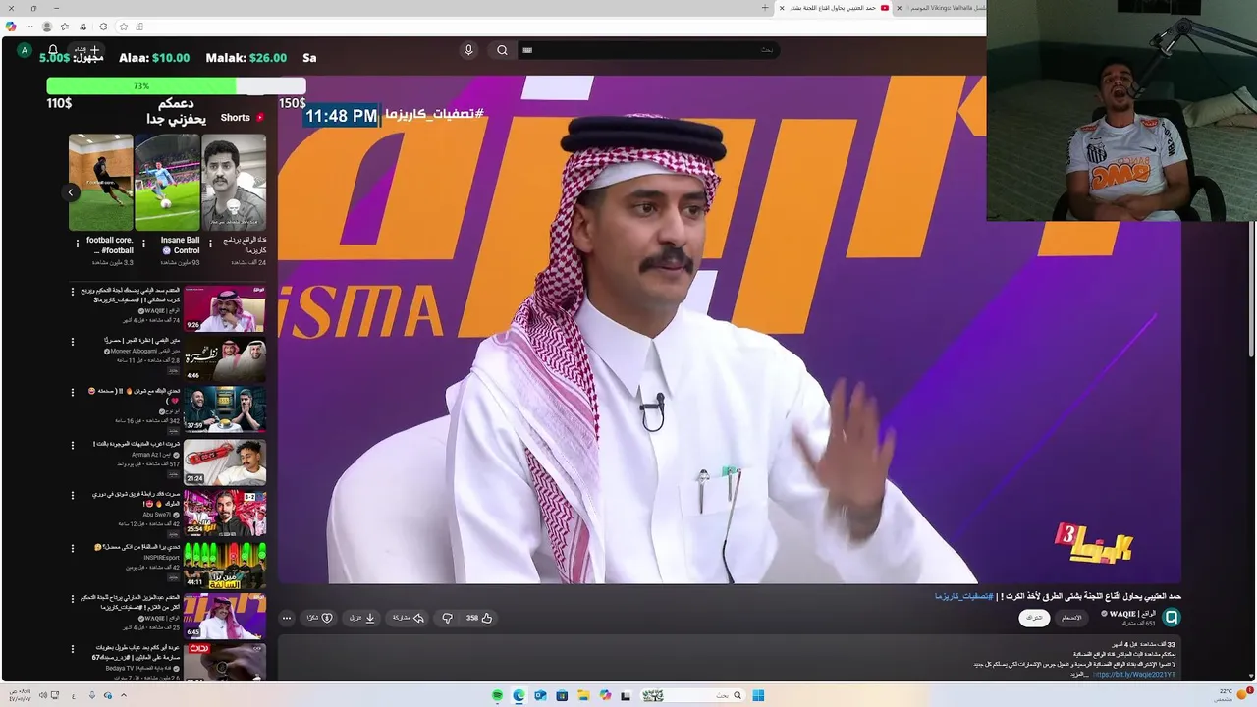Open the 4:46 Moneer Albogami video thumbnail
Image resolution: width=1257 pixels, height=707 pixels.
(x=225, y=359)
